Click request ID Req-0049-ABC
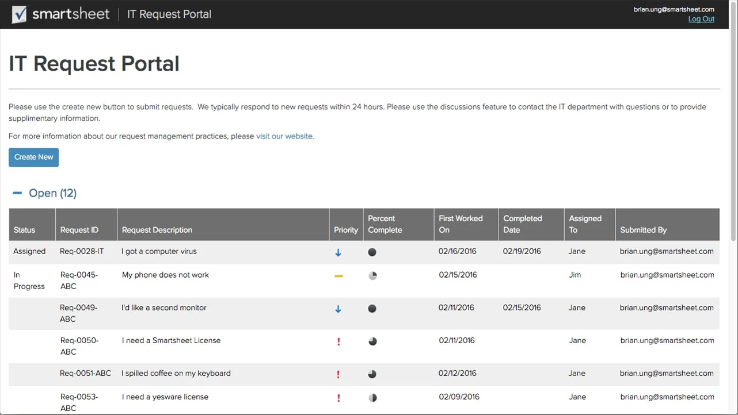738x415 pixels. [79, 313]
